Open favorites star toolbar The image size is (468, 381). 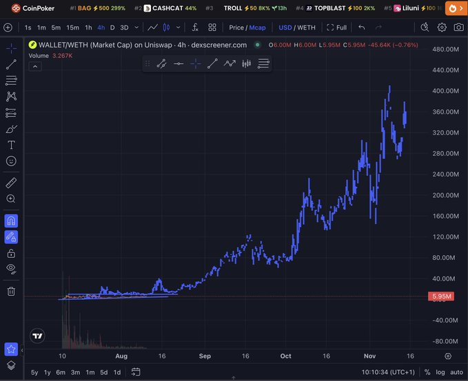[x=11, y=349]
